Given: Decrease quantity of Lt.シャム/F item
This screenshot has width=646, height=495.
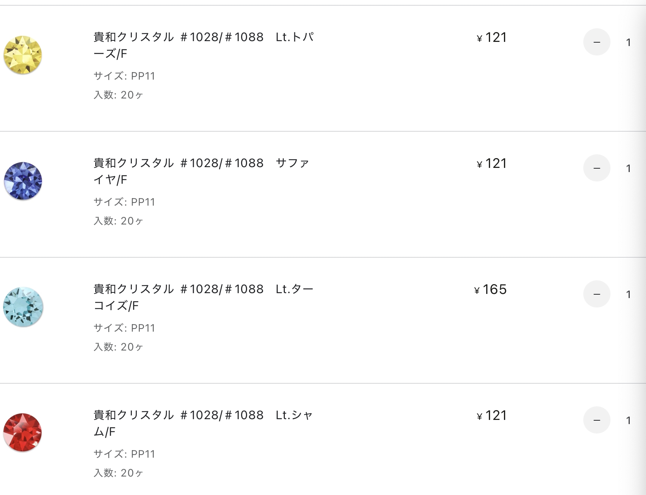Looking at the screenshot, I should pos(597,420).
